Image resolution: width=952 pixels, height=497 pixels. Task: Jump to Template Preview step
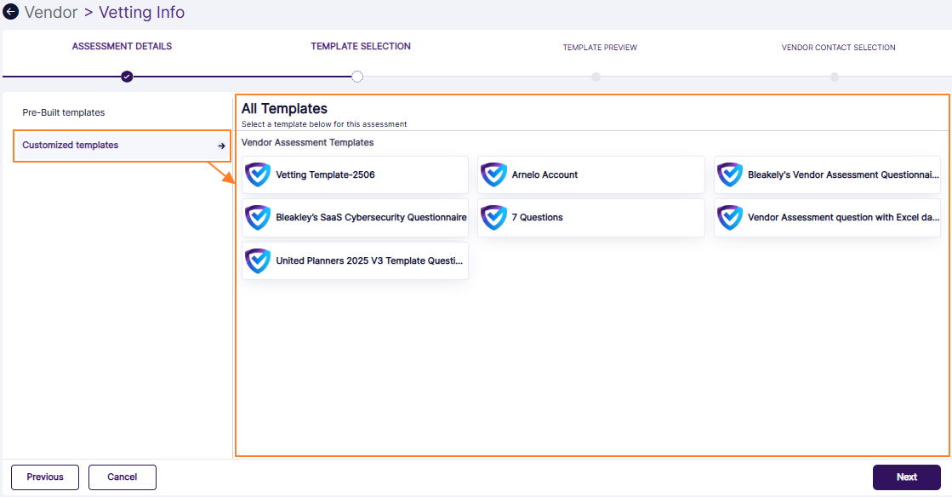[x=599, y=48]
